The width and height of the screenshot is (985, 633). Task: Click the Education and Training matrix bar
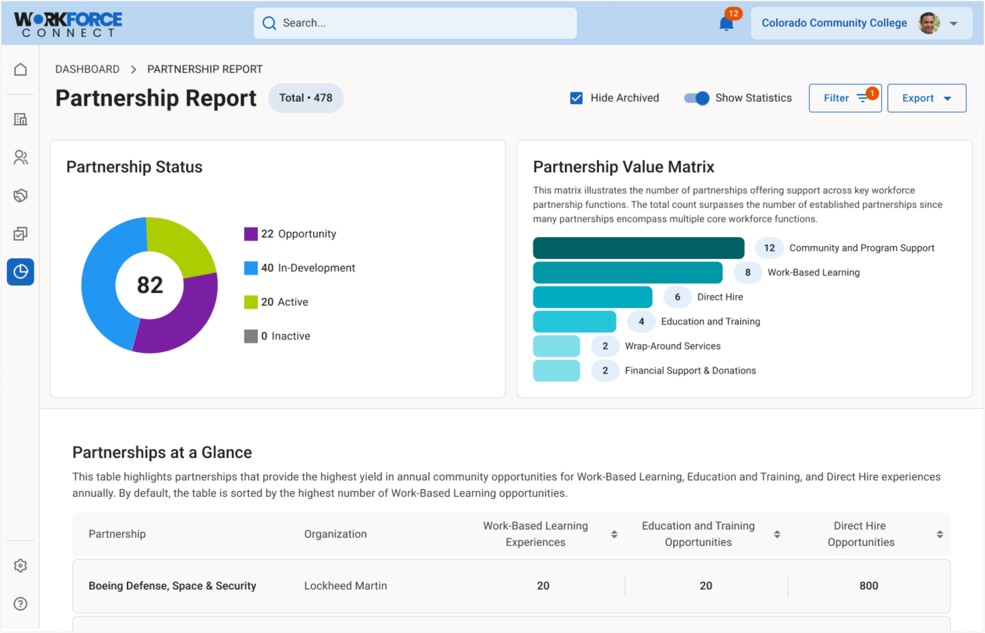click(574, 322)
